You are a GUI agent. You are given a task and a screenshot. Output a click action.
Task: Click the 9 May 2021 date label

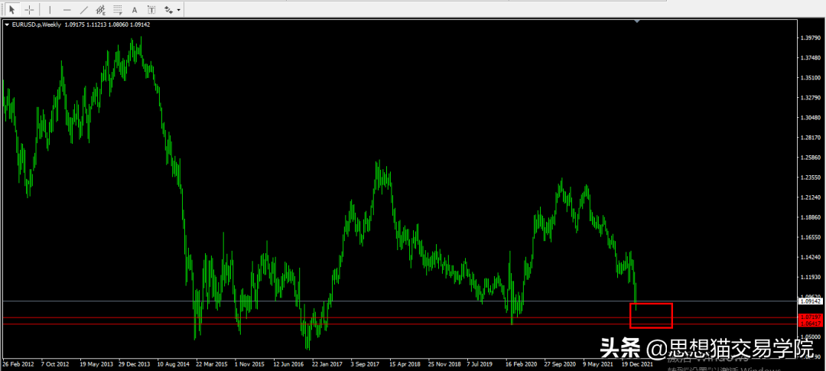click(x=598, y=364)
